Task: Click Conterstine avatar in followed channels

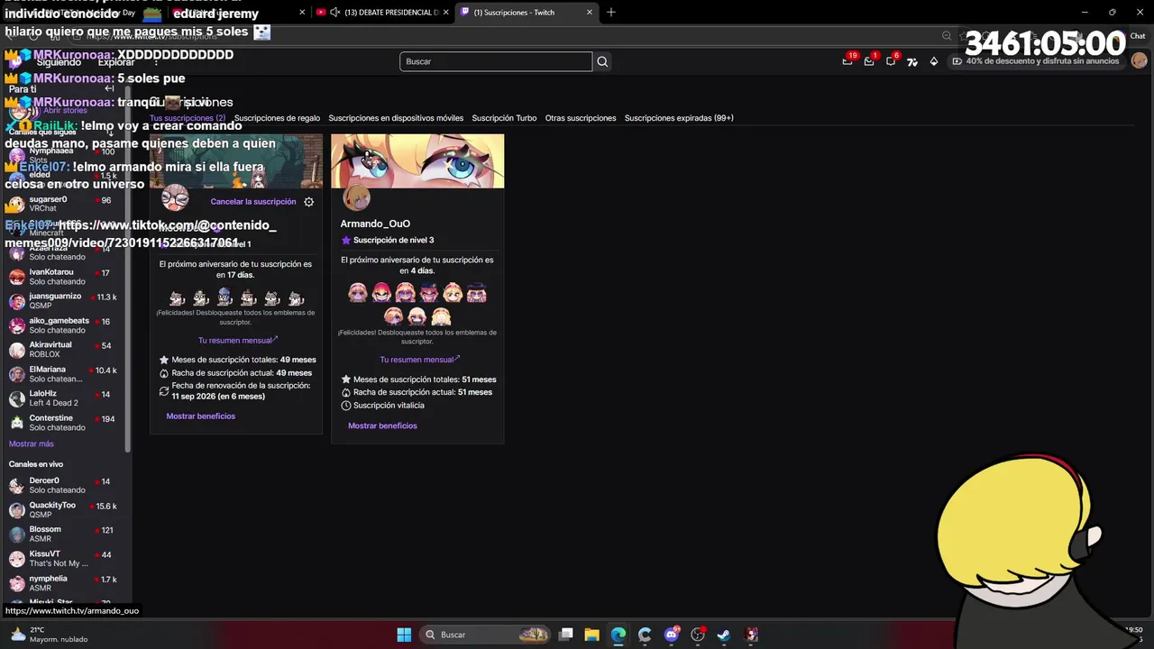Action: [17, 423]
